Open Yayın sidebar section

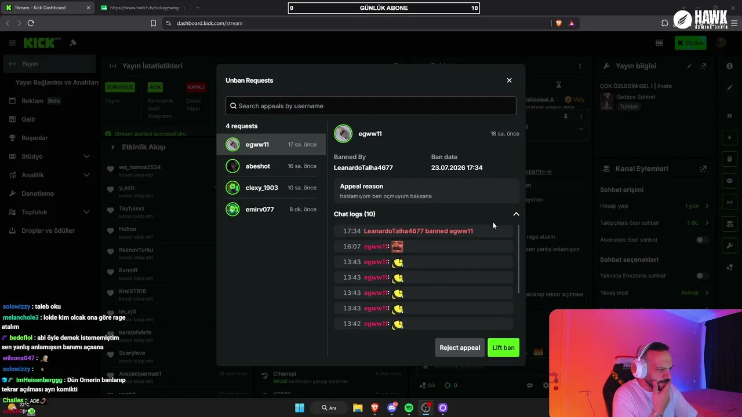[x=49, y=64]
